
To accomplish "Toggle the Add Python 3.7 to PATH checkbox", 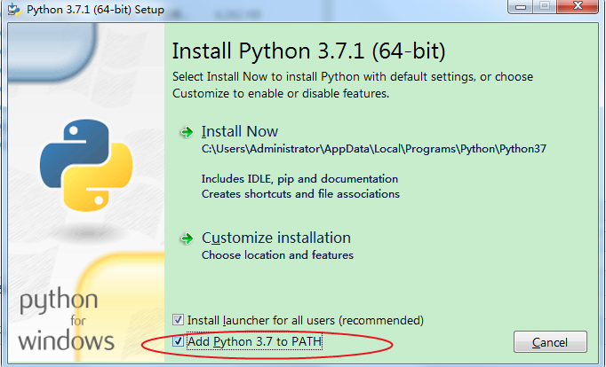I will point(178,341).
